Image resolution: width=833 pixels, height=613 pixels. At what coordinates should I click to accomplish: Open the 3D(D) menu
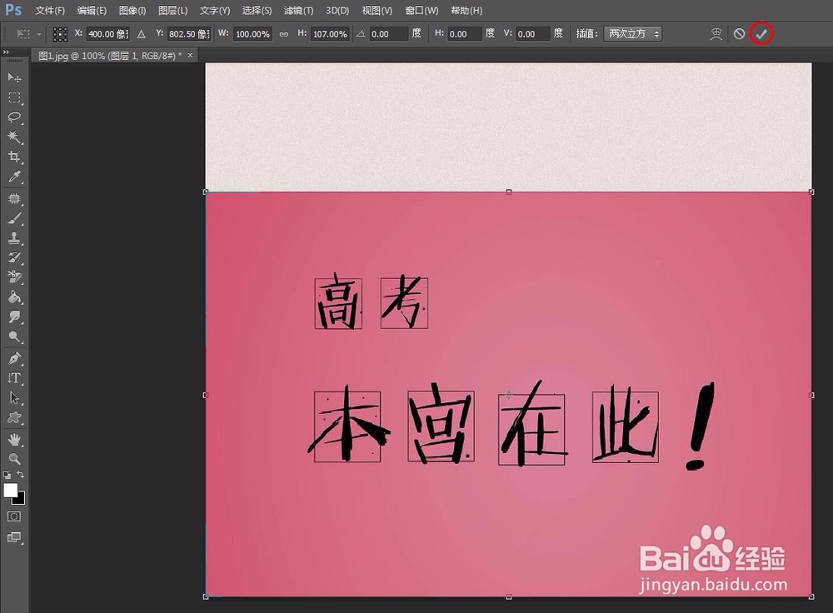pos(337,11)
